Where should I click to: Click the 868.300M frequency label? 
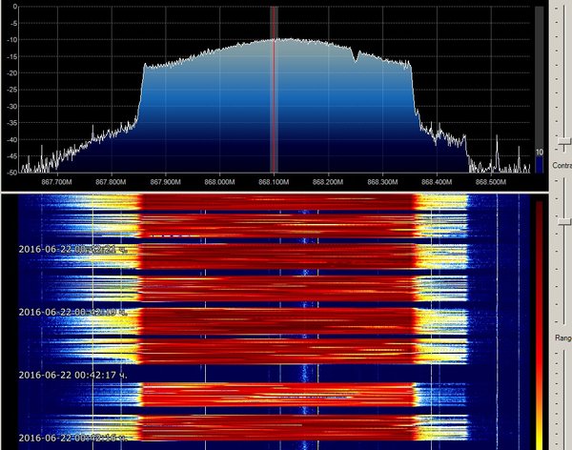point(382,182)
